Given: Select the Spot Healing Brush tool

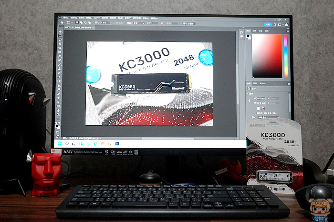Looking at the screenshot, I should pos(60,61).
